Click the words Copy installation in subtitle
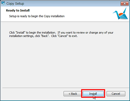 point(54,16)
